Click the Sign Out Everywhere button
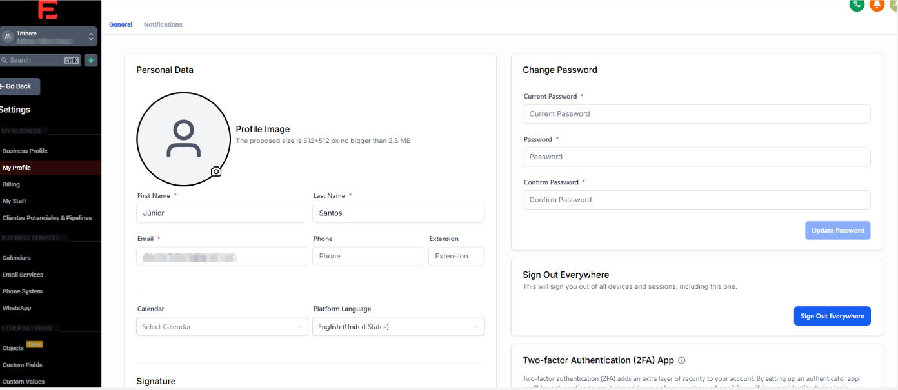This screenshot has height=390, width=898. point(832,316)
